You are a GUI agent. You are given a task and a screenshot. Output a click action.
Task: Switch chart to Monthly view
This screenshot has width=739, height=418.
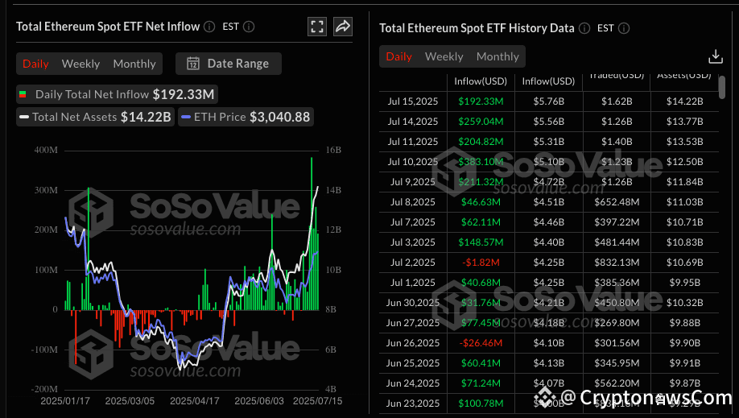tap(134, 64)
